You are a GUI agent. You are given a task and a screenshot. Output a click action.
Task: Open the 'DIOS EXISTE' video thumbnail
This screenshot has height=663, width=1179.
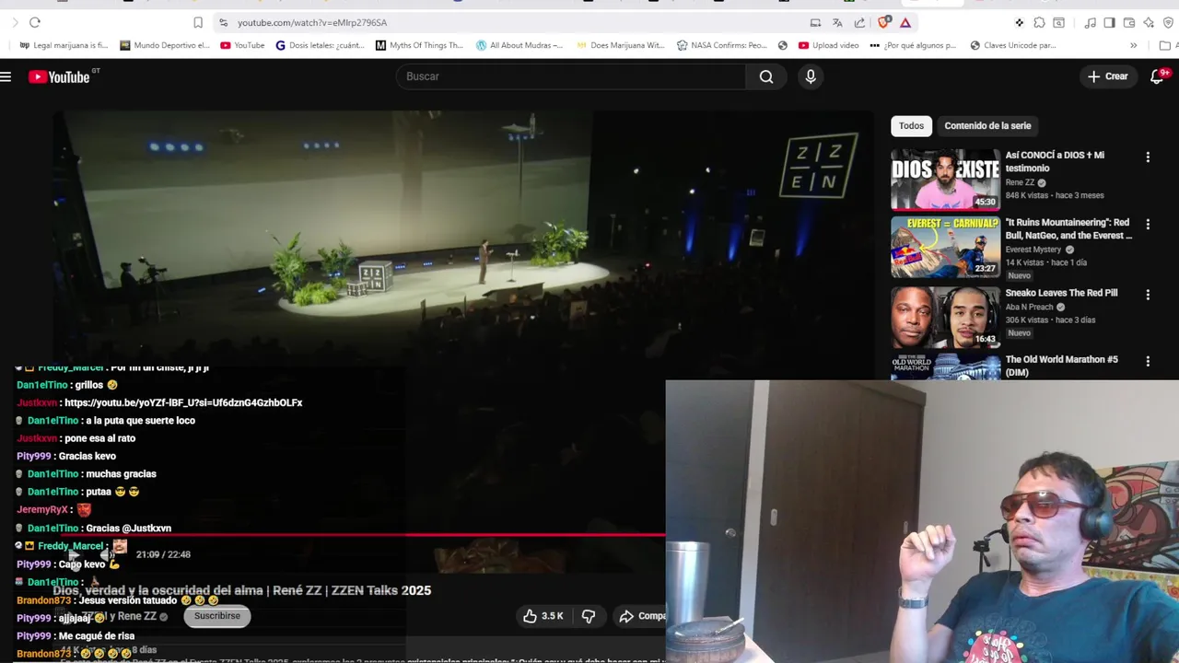click(x=945, y=180)
